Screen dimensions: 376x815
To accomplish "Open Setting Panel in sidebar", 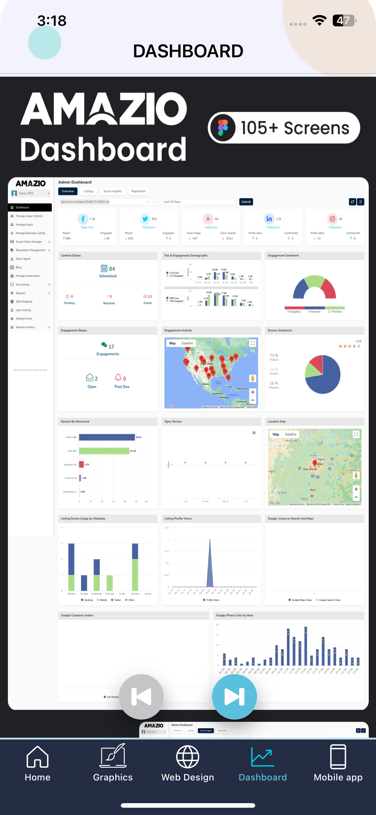I will [30, 319].
